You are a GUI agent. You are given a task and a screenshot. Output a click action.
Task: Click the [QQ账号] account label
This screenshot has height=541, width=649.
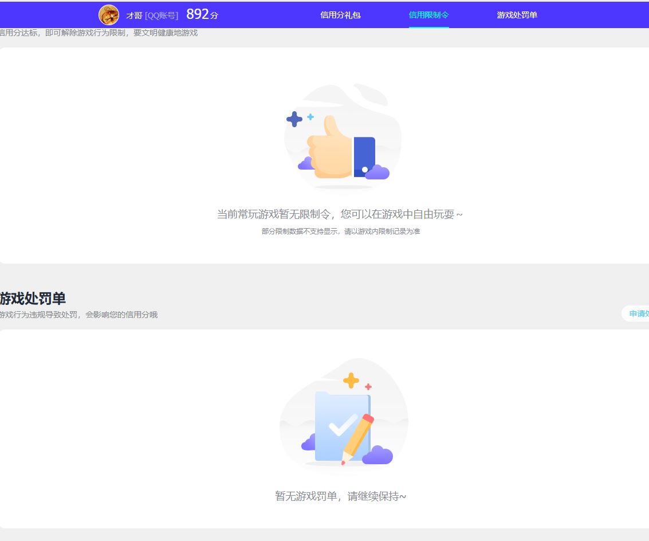162,15
